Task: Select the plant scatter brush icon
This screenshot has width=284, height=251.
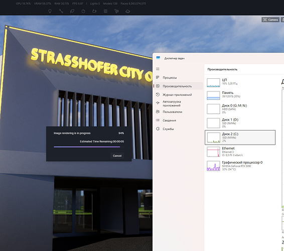Action: [x=116, y=11]
